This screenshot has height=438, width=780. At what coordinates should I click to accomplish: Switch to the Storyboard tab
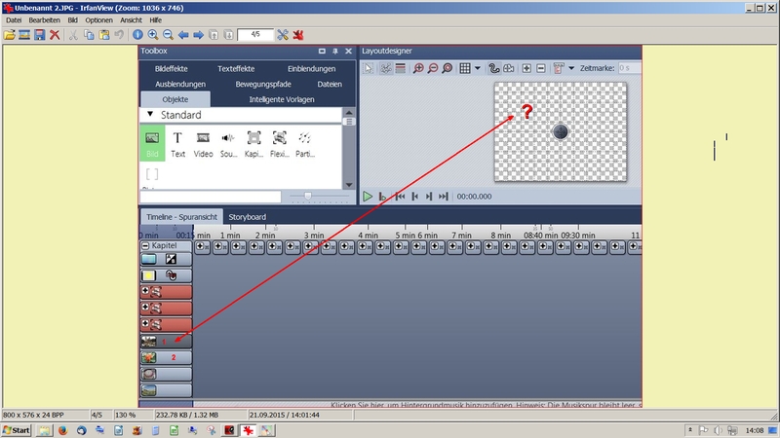tap(248, 216)
